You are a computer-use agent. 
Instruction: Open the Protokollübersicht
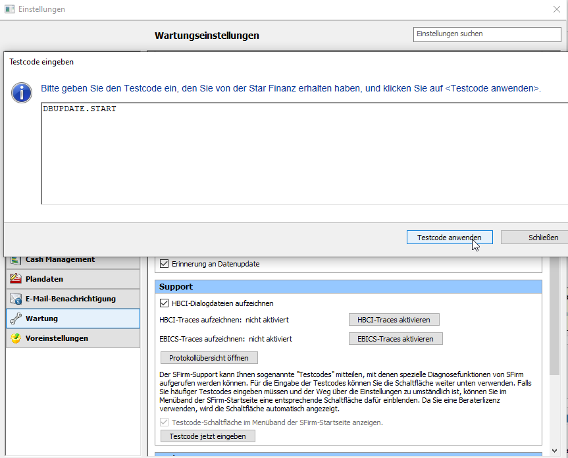pyautogui.click(x=209, y=357)
